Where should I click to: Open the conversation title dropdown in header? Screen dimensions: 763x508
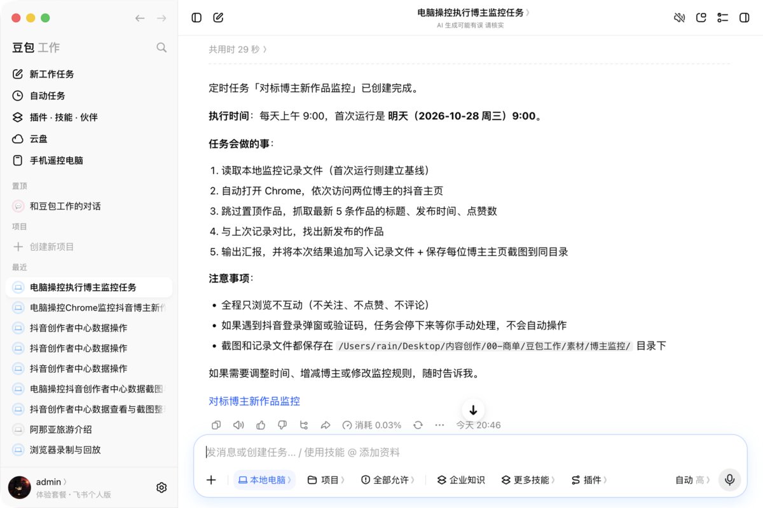[473, 12]
